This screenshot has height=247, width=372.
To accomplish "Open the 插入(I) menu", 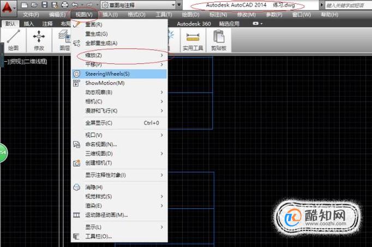I will tap(110, 15).
